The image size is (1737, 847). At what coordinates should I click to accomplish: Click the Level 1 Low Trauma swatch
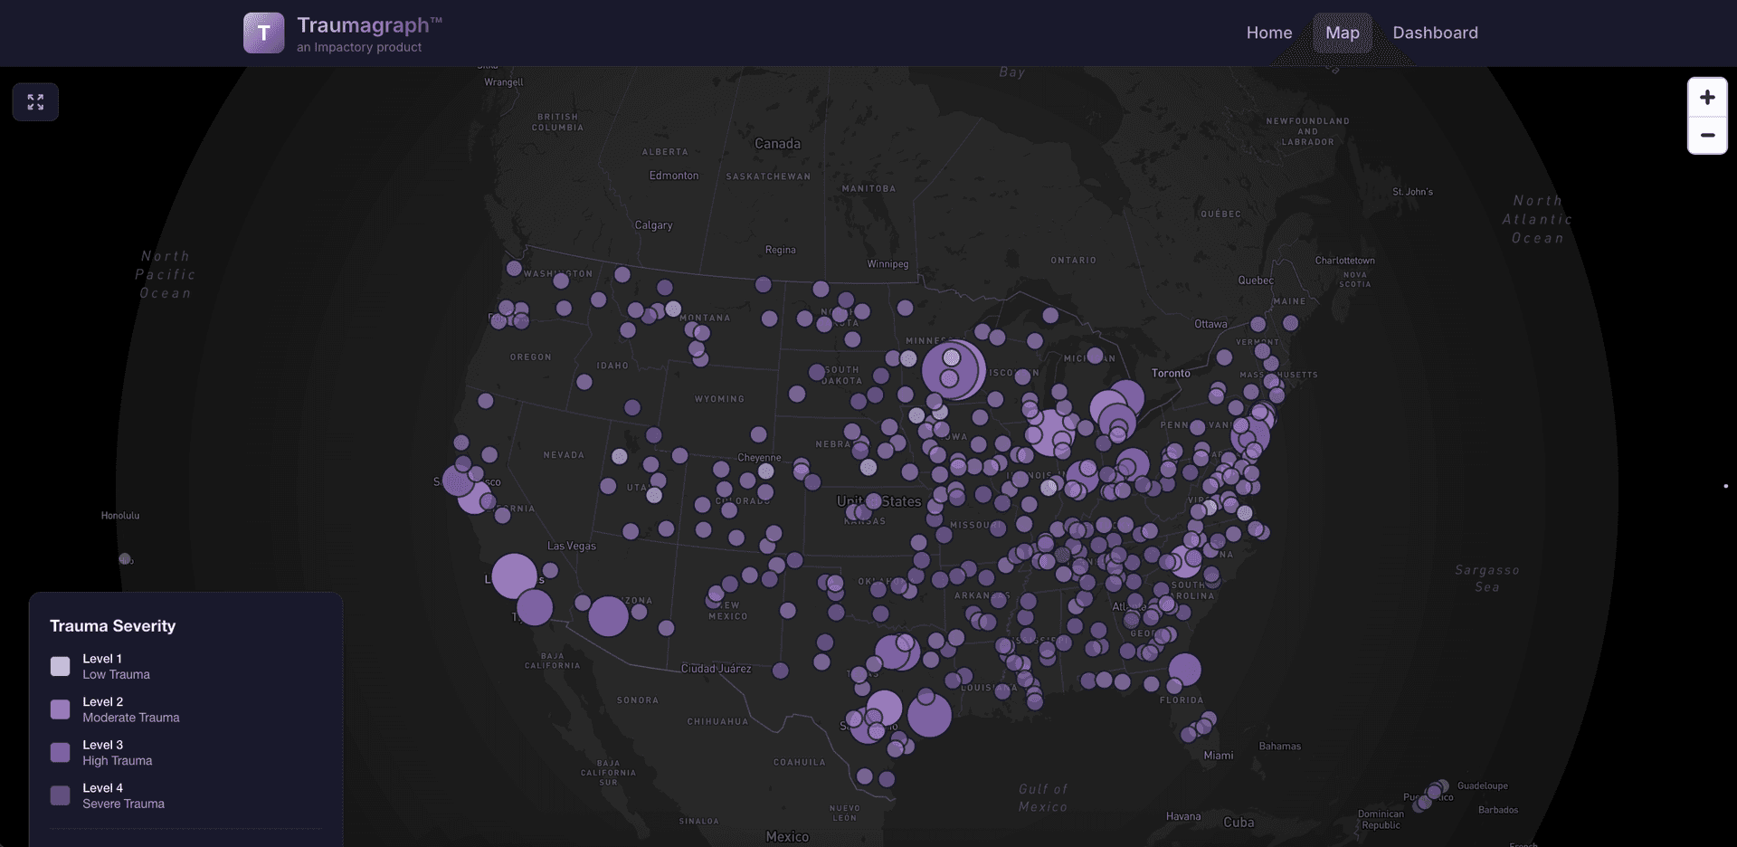(x=60, y=666)
